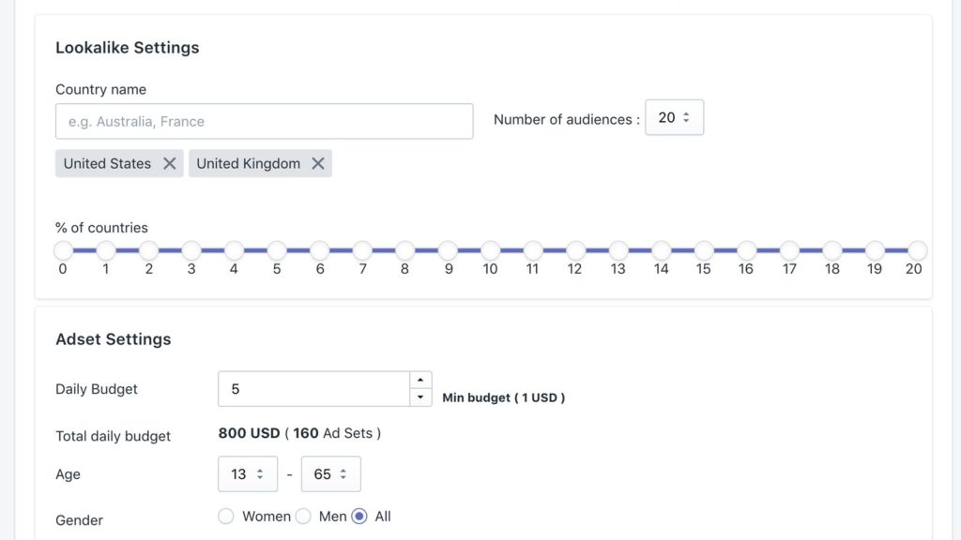The image size is (961, 540).
Task: Click slider handle at 5 percent
Action: pyautogui.click(x=277, y=250)
